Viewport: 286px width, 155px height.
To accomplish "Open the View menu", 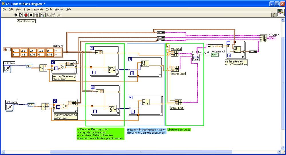I will (18, 9).
